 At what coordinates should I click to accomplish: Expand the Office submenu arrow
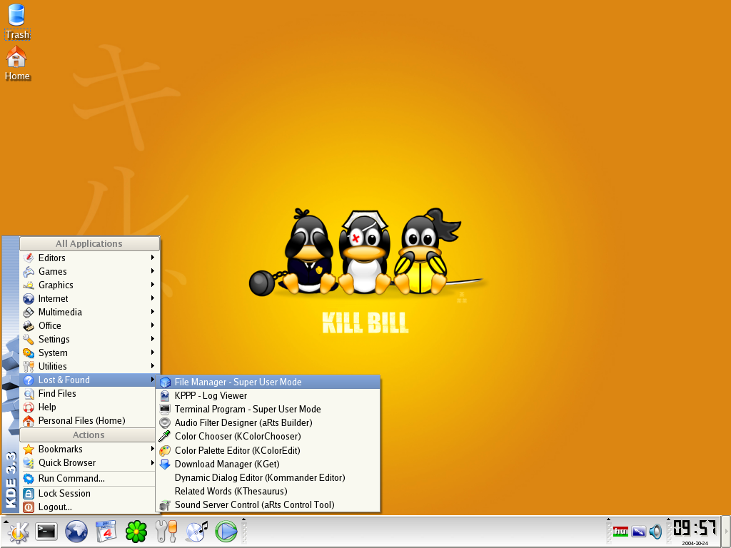153,325
